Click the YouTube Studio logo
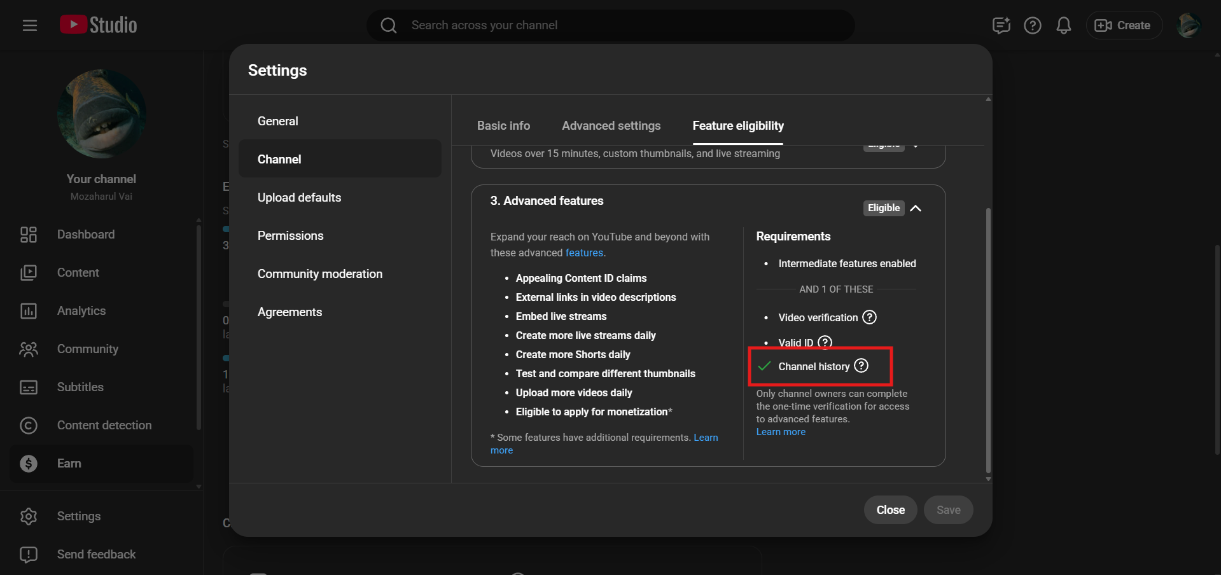Screen dimensions: 1221x575 tap(99, 25)
